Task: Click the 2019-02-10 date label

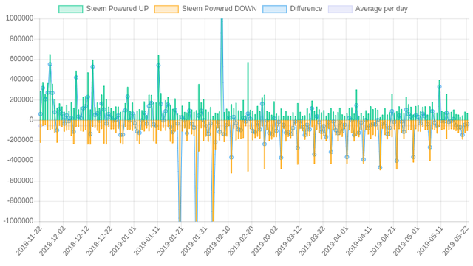Action: 217,241
